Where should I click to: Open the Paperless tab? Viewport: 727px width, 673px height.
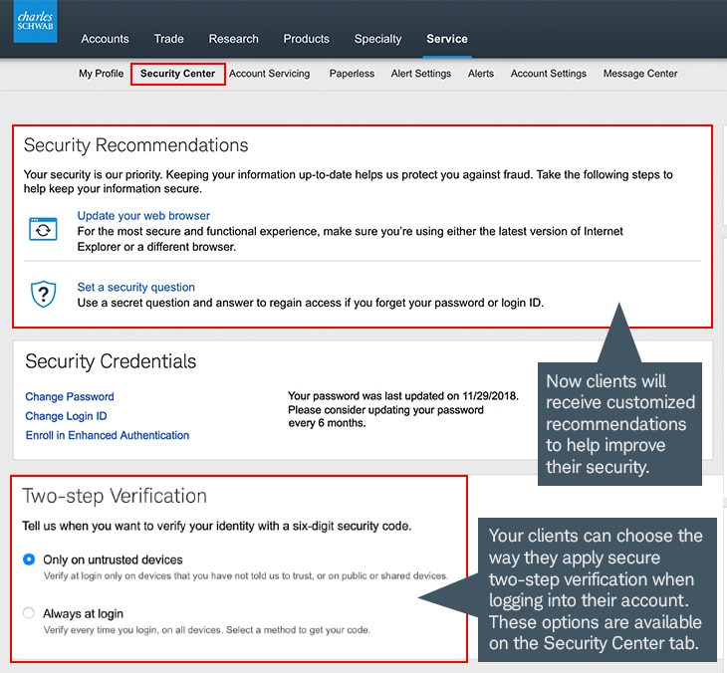(352, 74)
